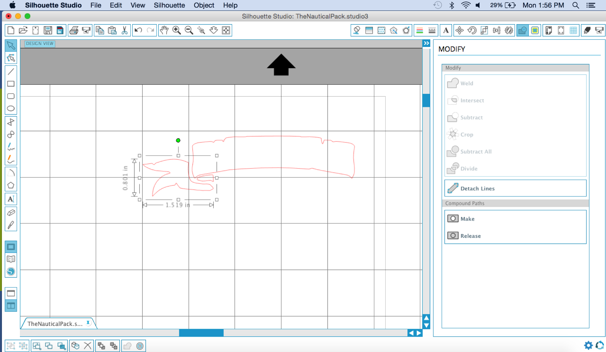Undo the last action
606x352 pixels.
[x=138, y=30]
